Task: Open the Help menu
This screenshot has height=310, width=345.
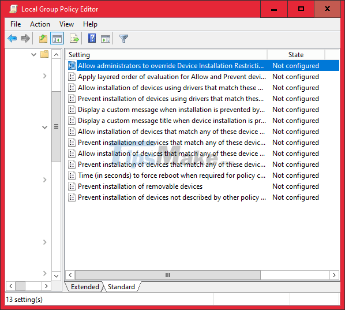Action: coord(90,24)
